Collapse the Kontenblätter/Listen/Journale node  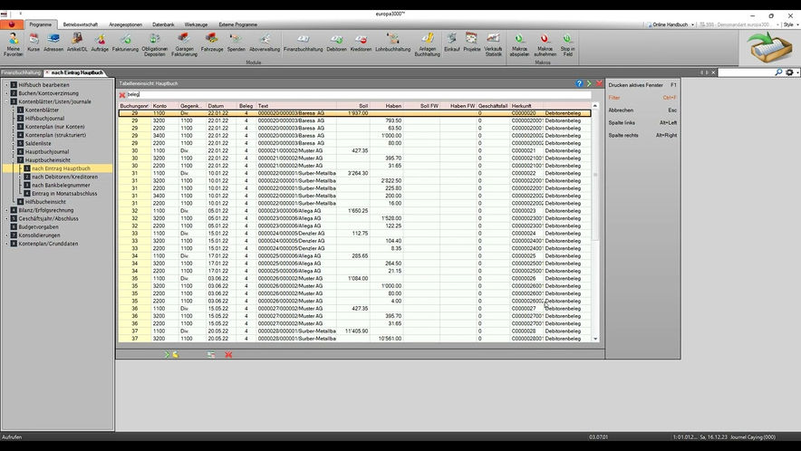pyautogui.click(x=5, y=101)
